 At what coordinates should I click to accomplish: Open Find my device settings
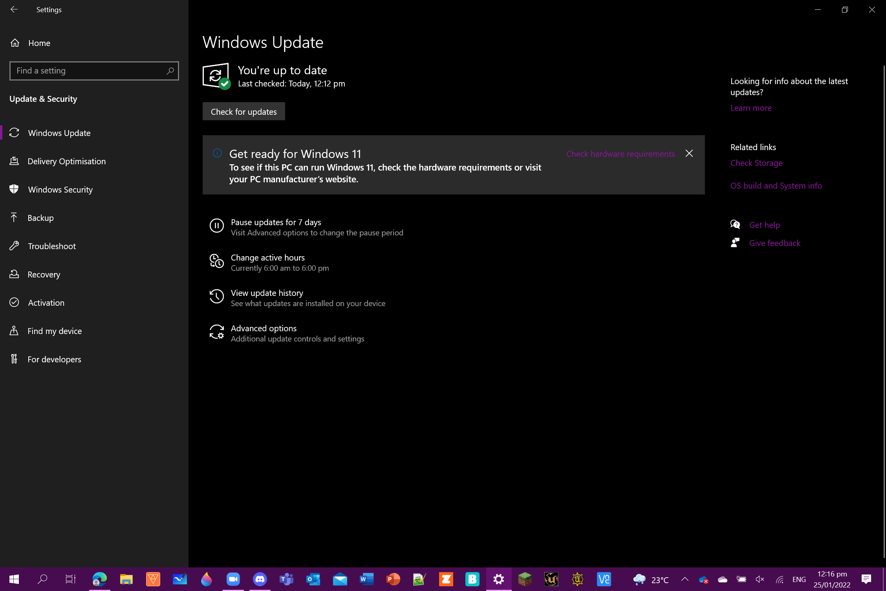(94, 331)
